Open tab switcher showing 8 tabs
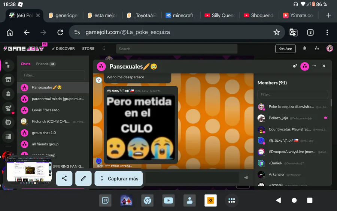337x211 pixels. [x=310, y=33]
